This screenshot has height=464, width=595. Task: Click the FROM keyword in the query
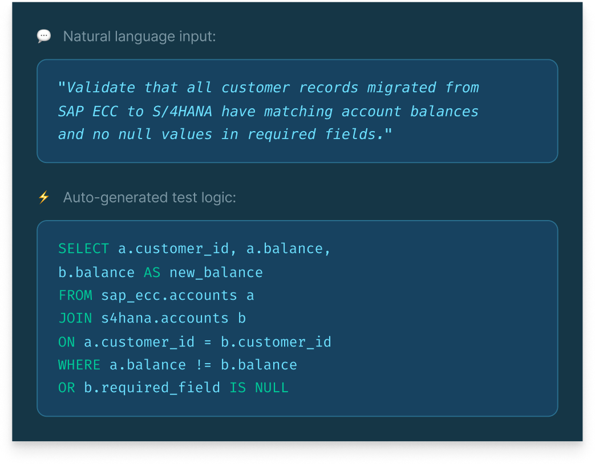click(75, 295)
